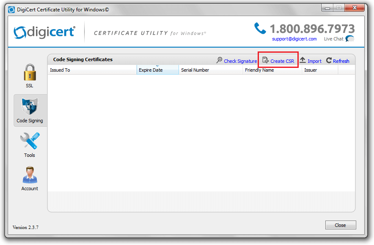
Task: Open the Live Chat link
Action: (333, 39)
